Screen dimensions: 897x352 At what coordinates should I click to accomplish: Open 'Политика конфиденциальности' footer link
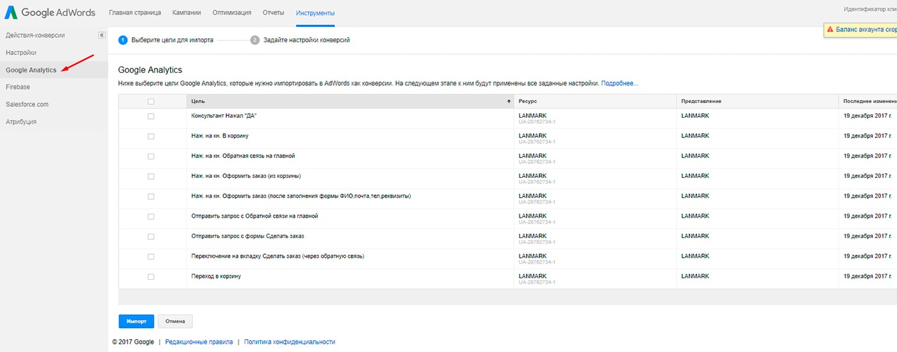[290, 342]
